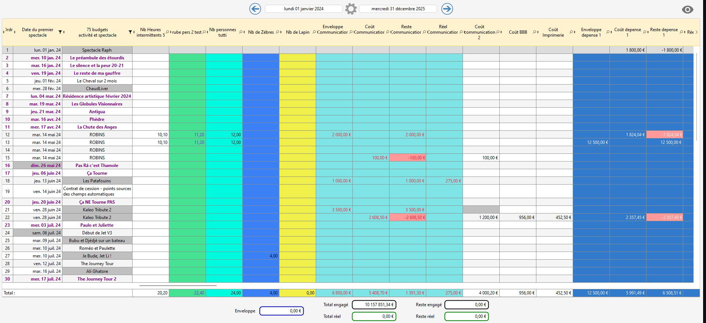Image resolution: width=706 pixels, height=323 pixels.
Task: Select the Kaleo Tribute 2 row 22
Action: click(97, 218)
